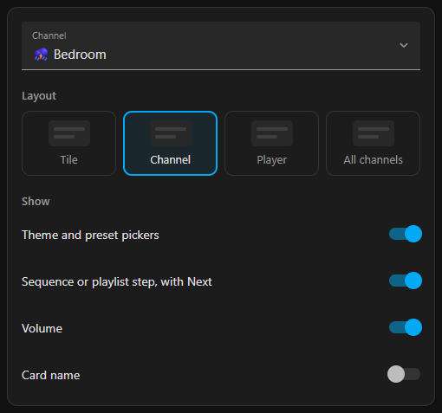The width and height of the screenshot is (442, 413).
Task: Click the Tile layout preview icon
Action: coord(69,133)
